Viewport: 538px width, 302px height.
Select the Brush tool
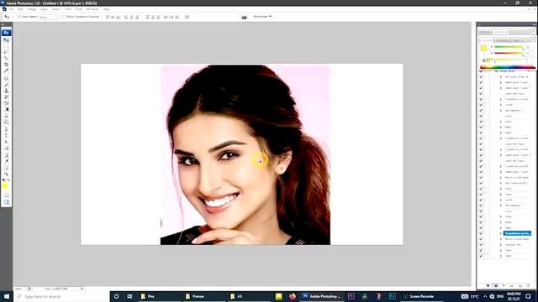[x=6, y=85]
